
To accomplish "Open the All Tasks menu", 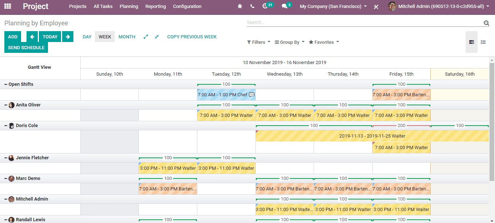I will pyautogui.click(x=103, y=7).
